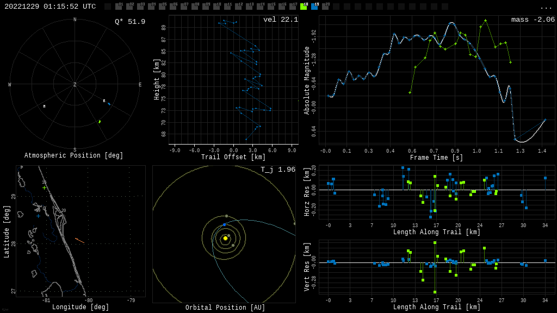Toggle the green station 18 indicator
This screenshot has width=557, height=313.
click(x=304, y=7)
